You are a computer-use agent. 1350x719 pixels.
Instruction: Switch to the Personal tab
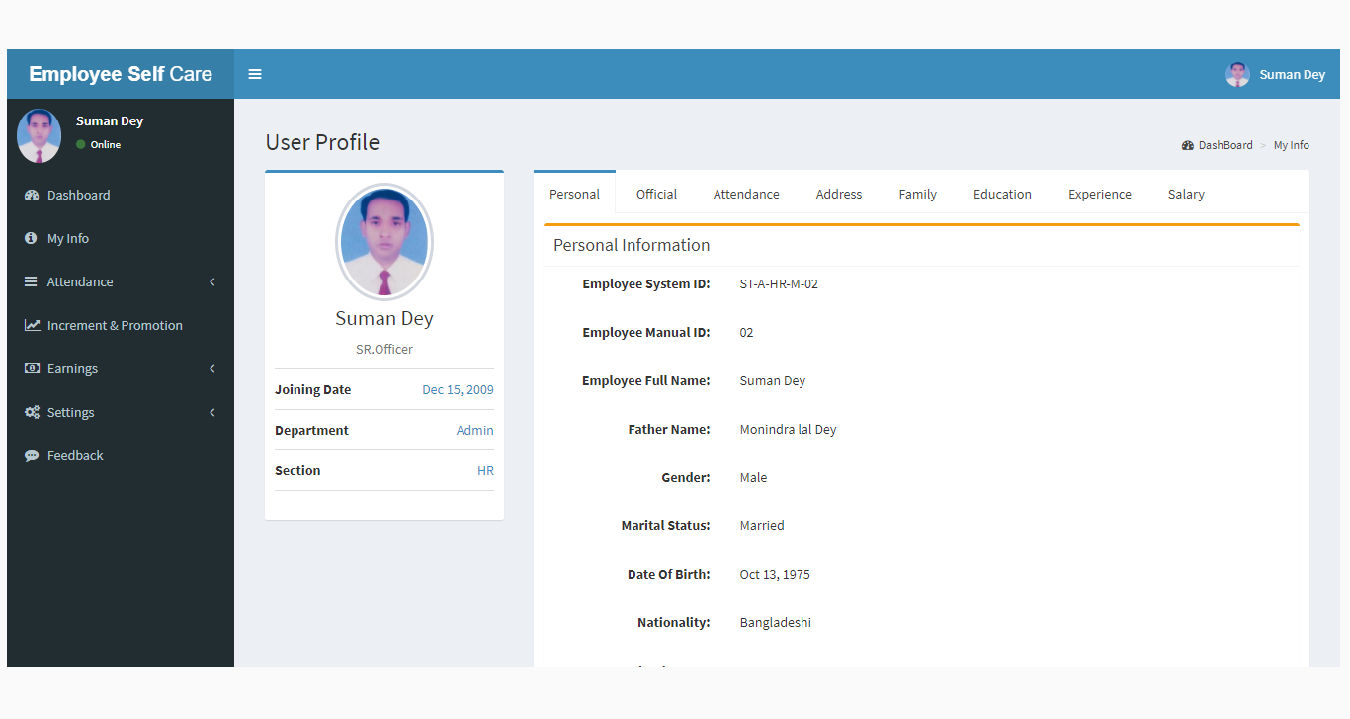click(x=574, y=194)
